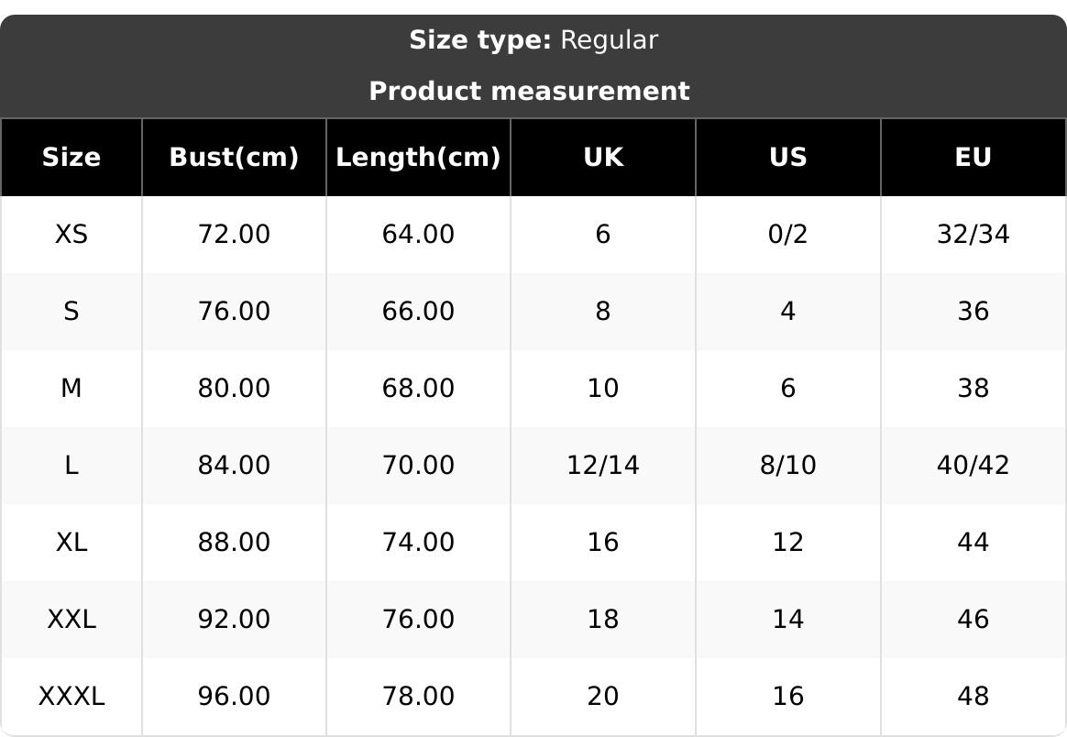Click the Size column header
Viewport: 1067px width, 737px height.
coord(71,157)
